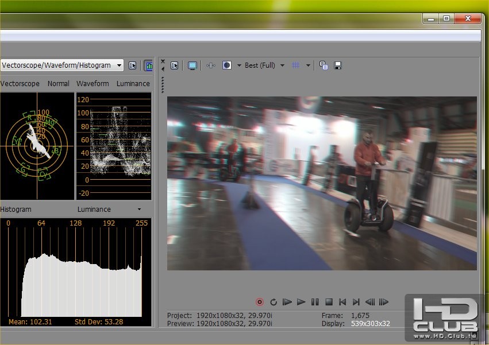Image resolution: width=489 pixels, height=345 pixels.
Task: Click the waveform monitor display
Action: pyautogui.click(x=114, y=146)
